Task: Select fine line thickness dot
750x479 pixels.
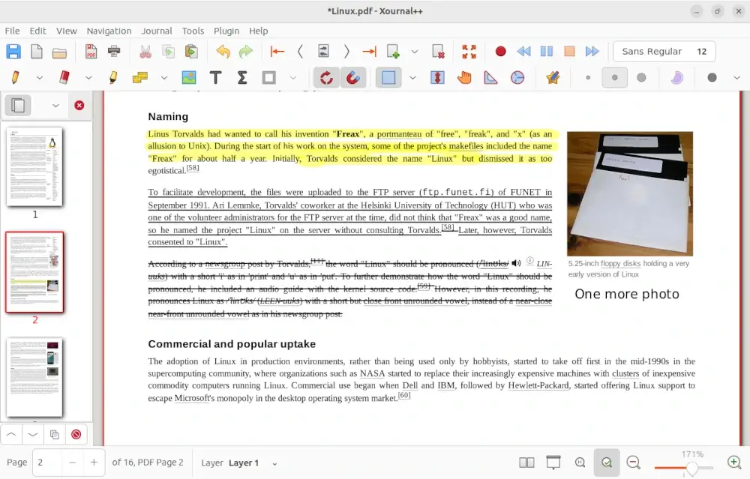Action: (588, 77)
